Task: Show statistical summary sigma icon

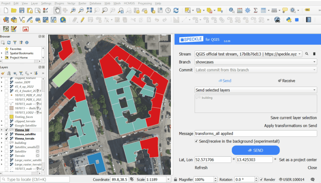Action: 256,10
